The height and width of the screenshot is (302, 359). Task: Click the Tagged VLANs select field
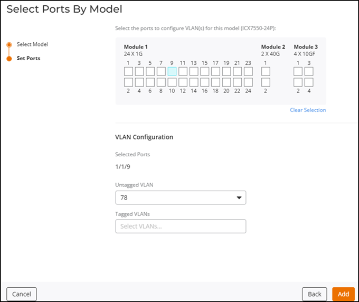pyautogui.click(x=181, y=227)
